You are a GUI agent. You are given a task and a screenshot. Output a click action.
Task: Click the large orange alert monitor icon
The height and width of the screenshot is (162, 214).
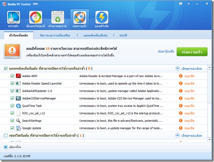[x=12, y=51]
